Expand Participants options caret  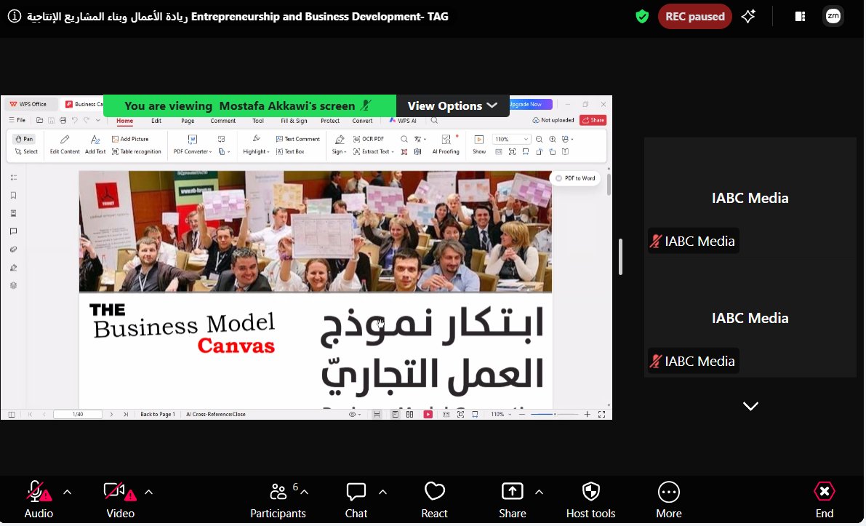[305, 492]
